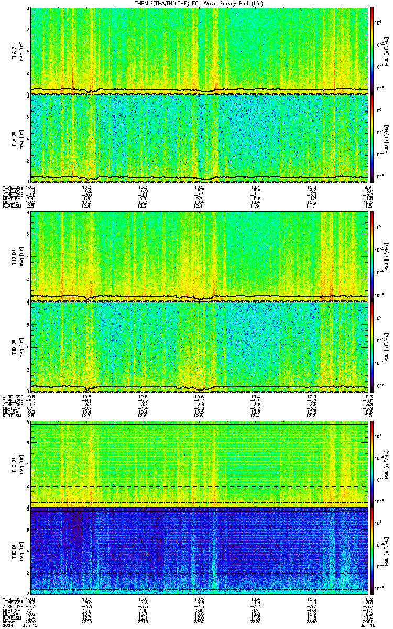
Task: Click the PSD [nT²/Hz] label of the THE B-parallel color bar
Action: [387, 552]
